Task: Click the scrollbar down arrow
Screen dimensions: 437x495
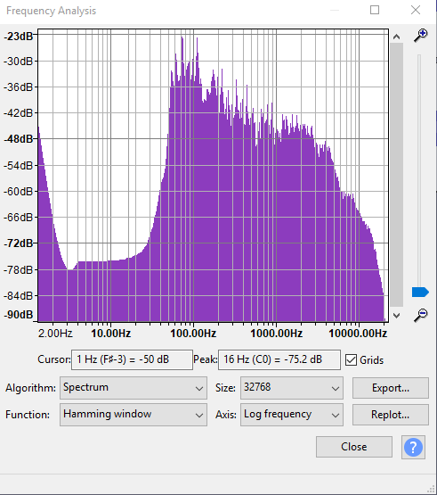Action: 396,316
